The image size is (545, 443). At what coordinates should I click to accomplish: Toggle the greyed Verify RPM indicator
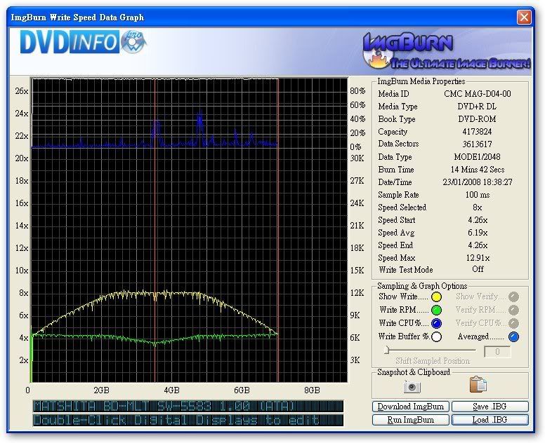coord(513,310)
